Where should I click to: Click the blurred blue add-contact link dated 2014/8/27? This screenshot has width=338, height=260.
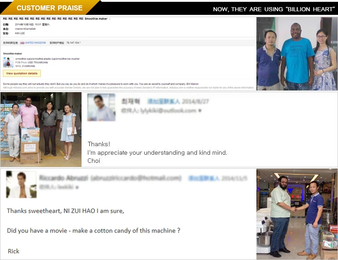click(164, 101)
